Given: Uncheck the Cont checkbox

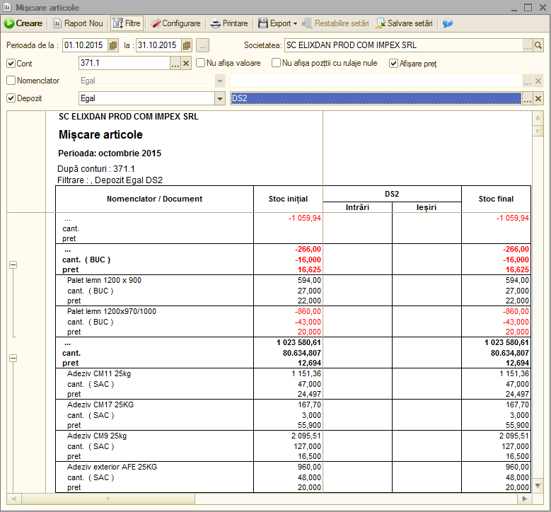Looking at the screenshot, I should coord(11,63).
